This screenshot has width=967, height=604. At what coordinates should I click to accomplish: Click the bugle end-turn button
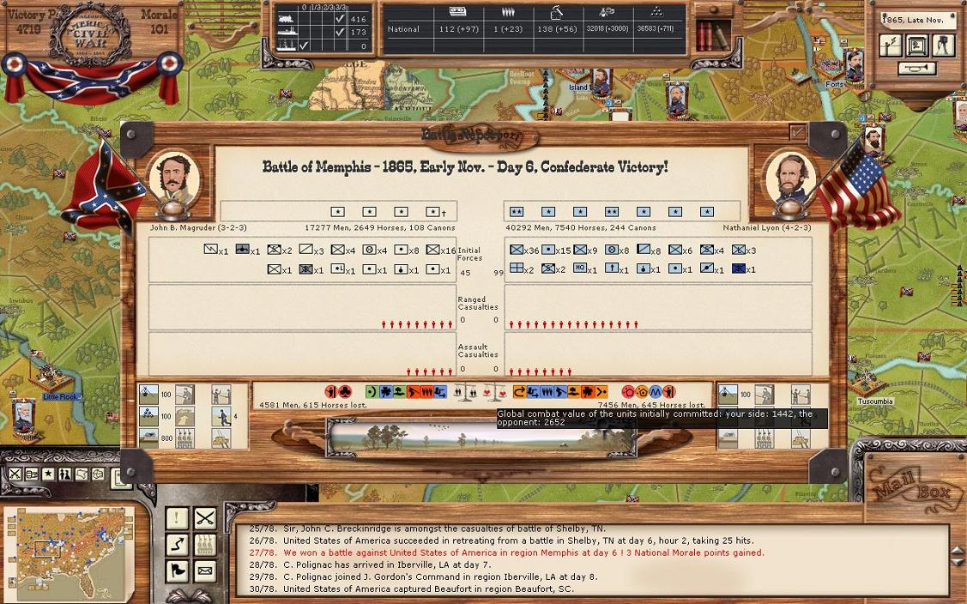(916, 69)
